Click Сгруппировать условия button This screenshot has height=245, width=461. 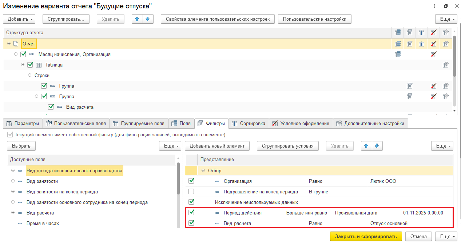click(x=288, y=146)
